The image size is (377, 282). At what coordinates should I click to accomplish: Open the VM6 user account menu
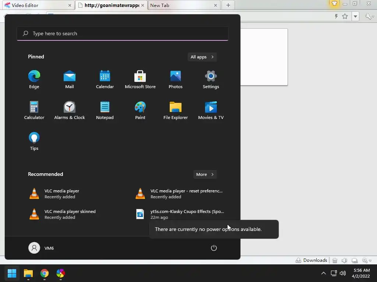[41, 248]
